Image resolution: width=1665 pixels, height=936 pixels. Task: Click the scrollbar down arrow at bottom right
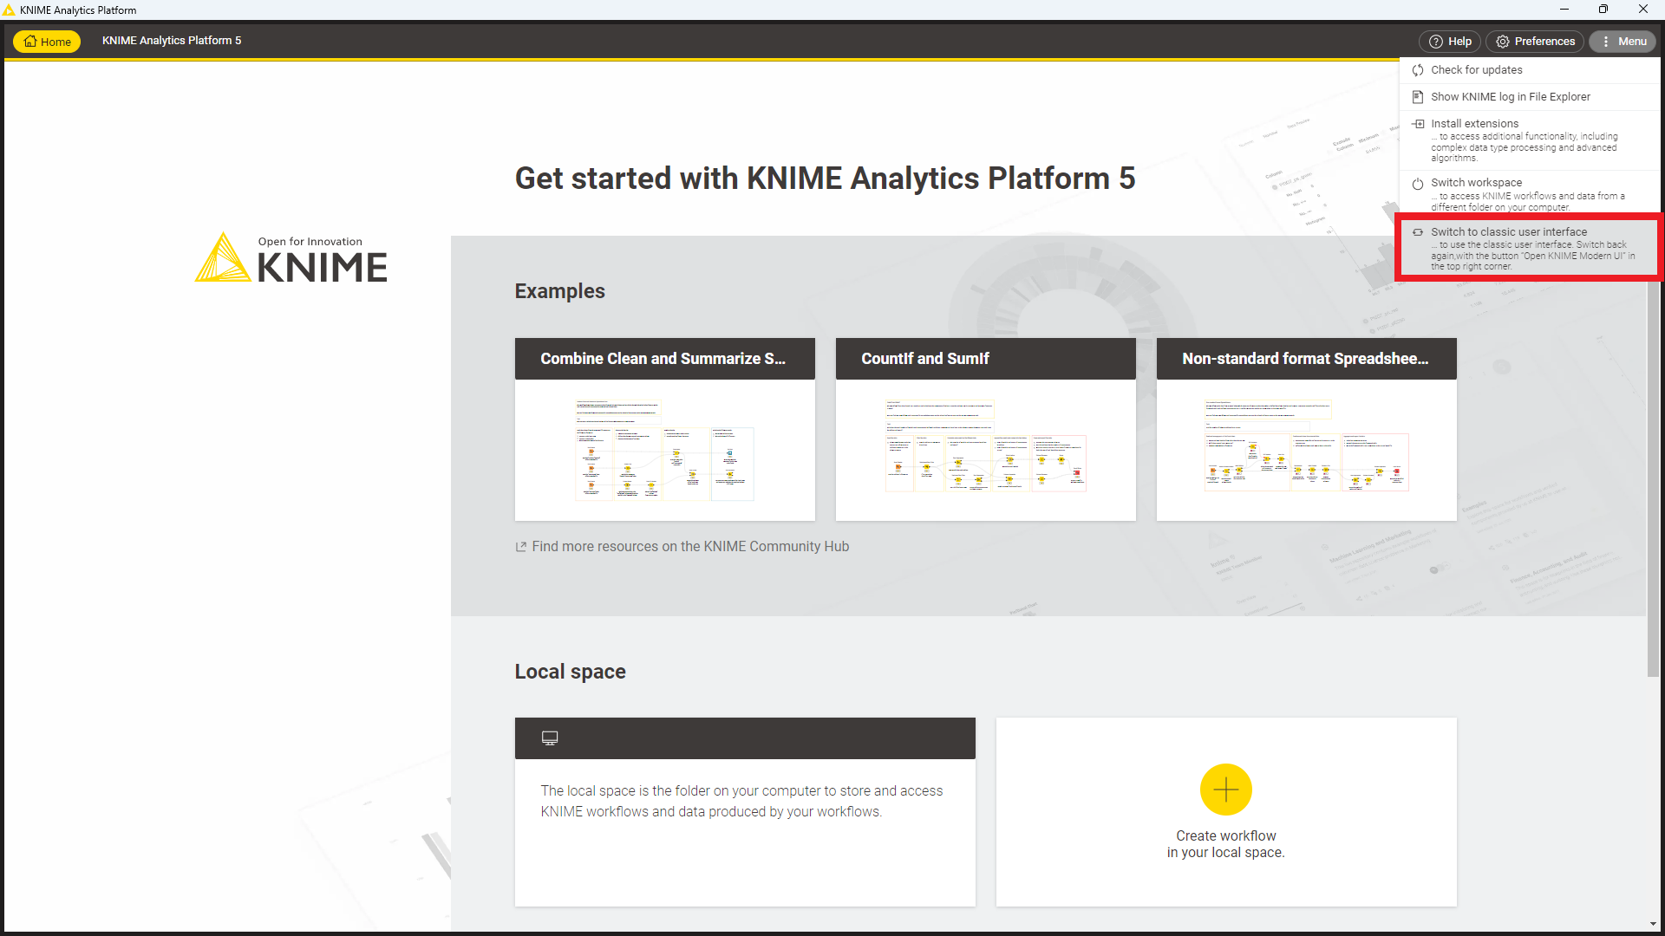pos(1653,925)
